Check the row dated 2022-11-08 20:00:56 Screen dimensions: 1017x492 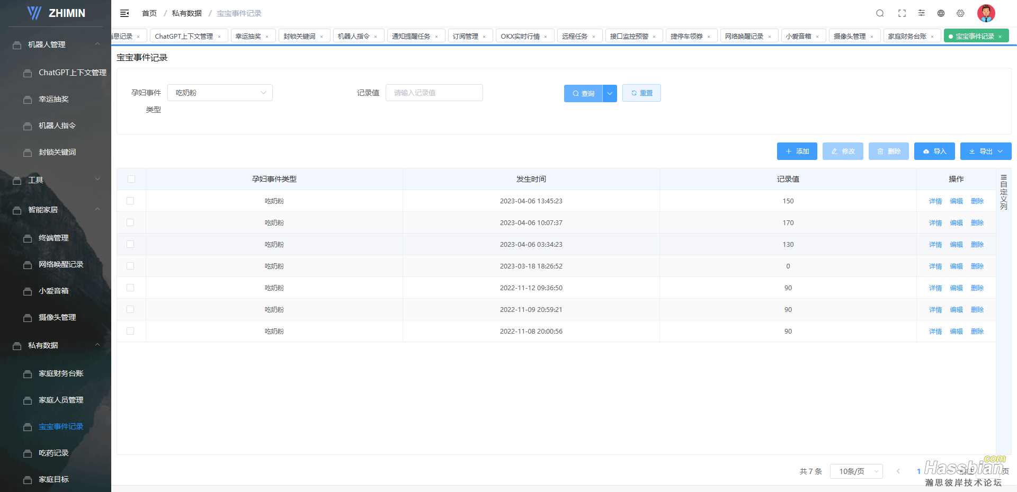(130, 331)
